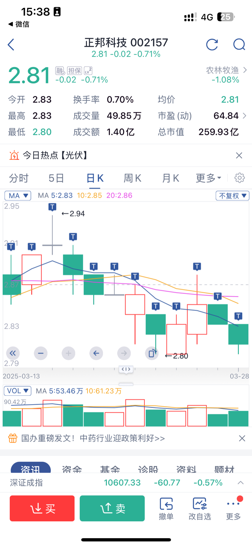Dismiss the 今日热点 banner
Image resolution: width=252 pixels, height=547 pixels.
click(239, 155)
